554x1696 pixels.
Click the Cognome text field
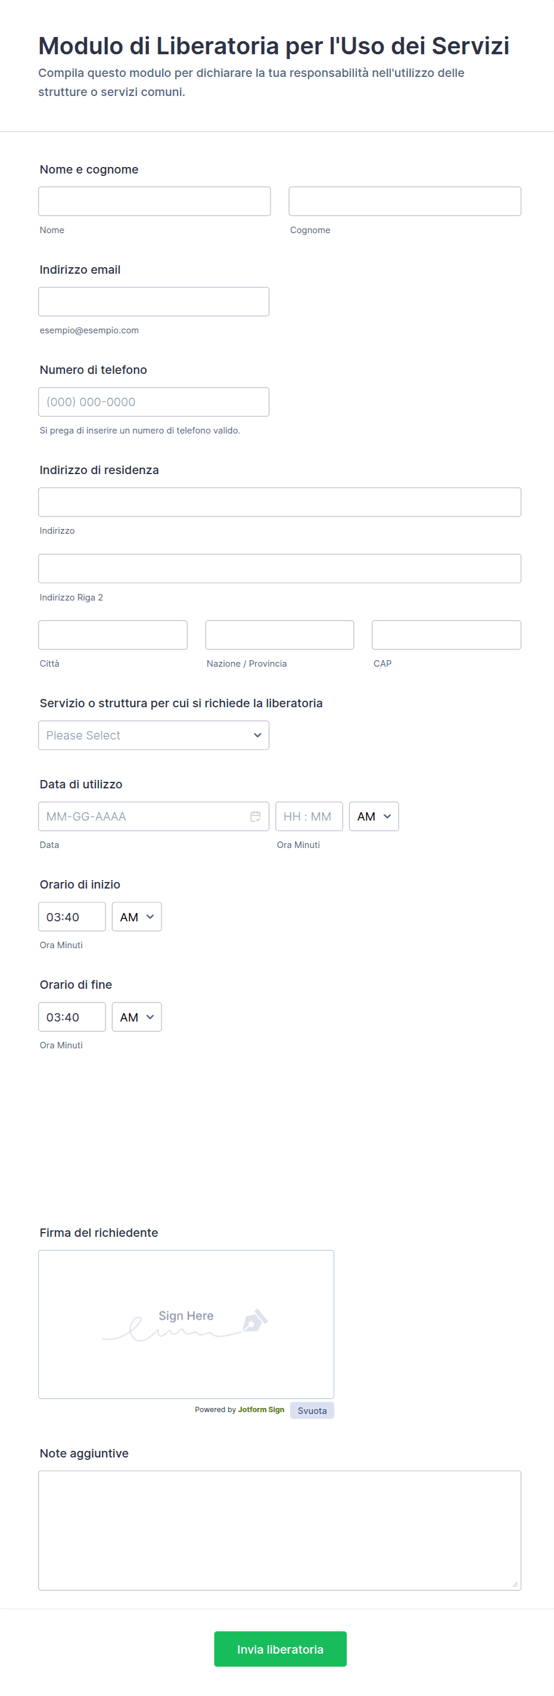[x=404, y=202]
